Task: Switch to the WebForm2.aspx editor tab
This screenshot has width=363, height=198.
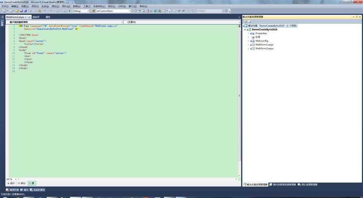Action: click(x=15, y=17)
